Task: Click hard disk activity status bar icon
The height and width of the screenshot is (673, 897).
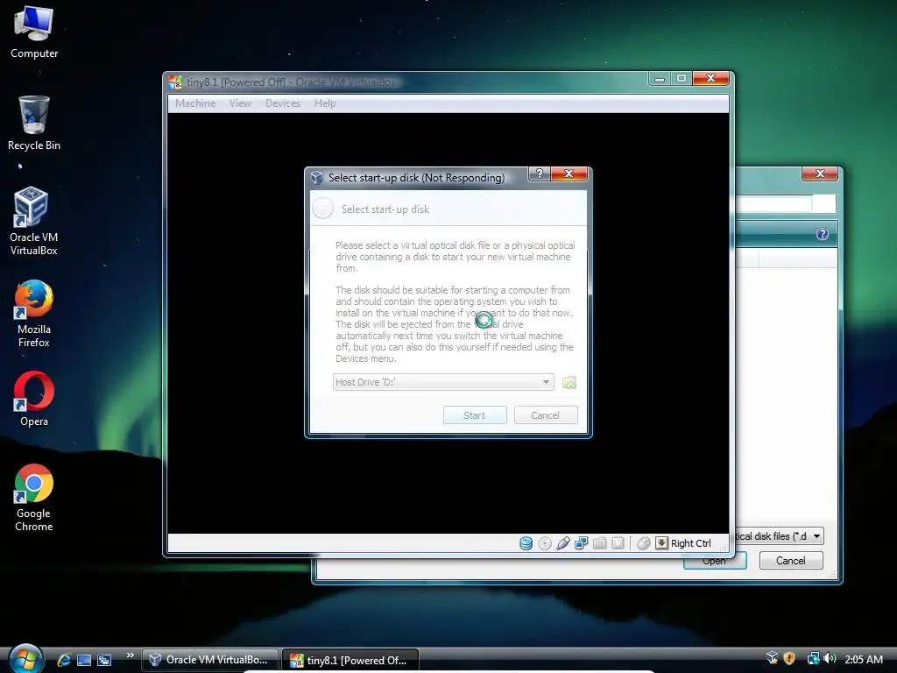Action: tap(526, 543)
